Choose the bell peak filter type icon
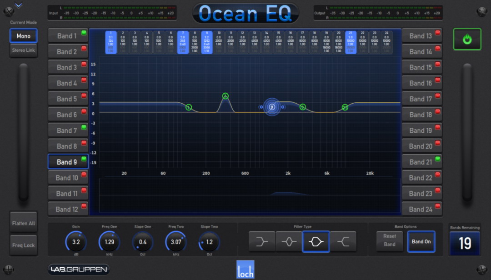Screen dimensions: 491x280 [x=289, y=241]
